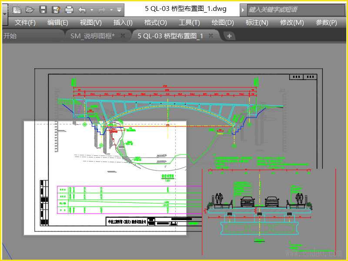Click the Print (plot) icon
Screen dimensions: 348x261
[69, 10]
